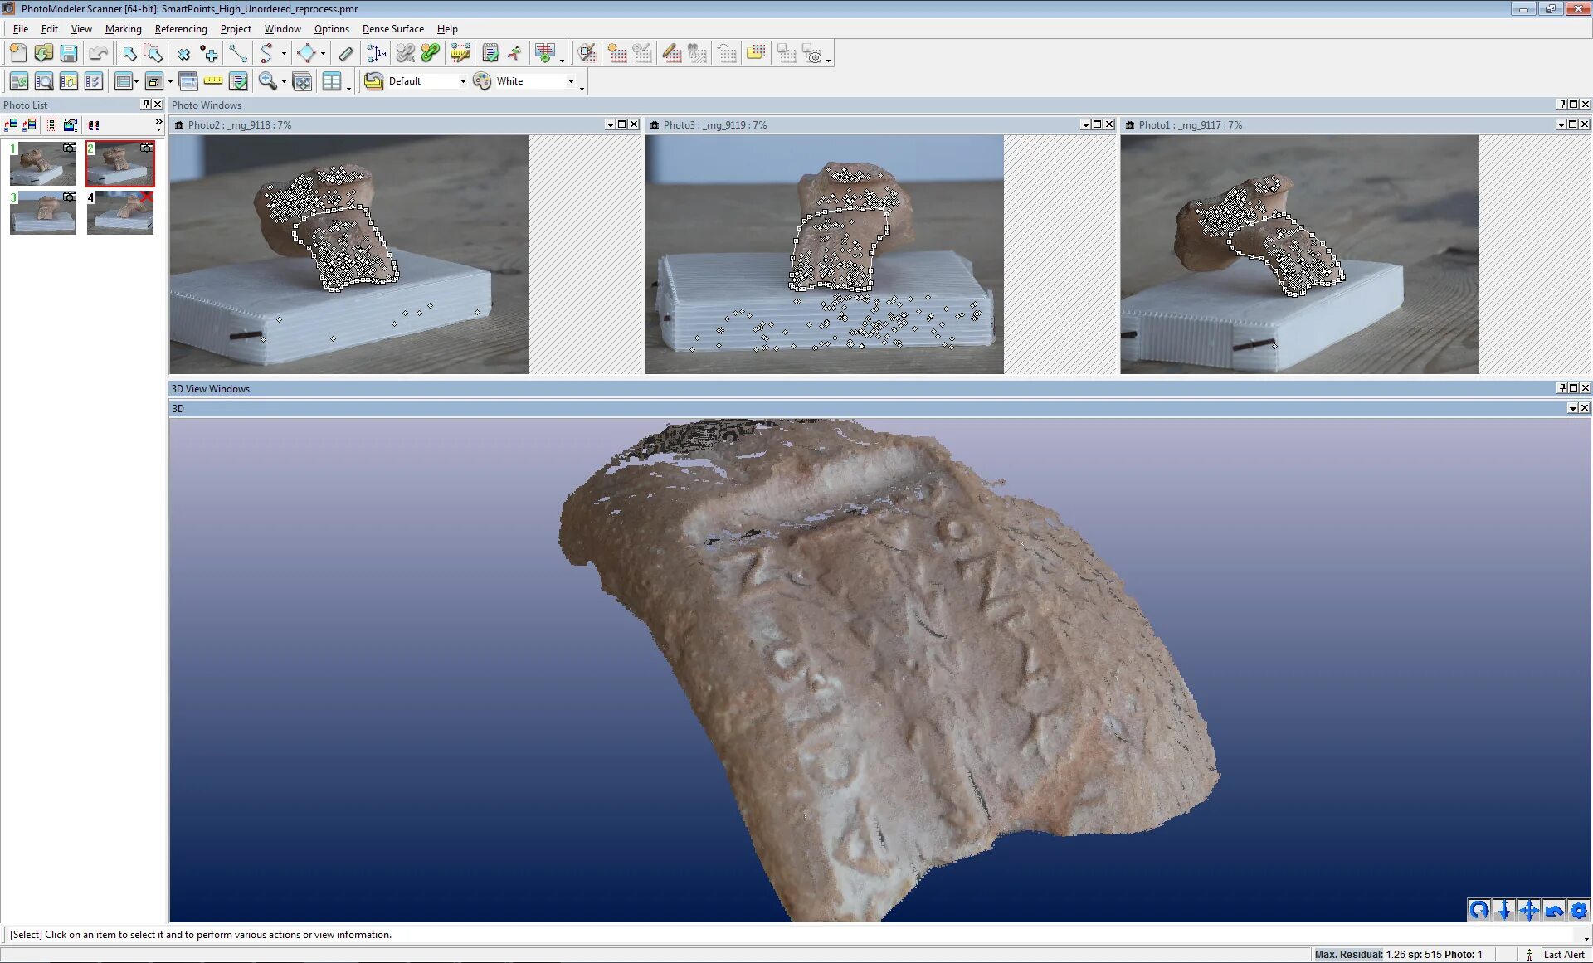Select the arrow Select Items tool
Image resolution: width=1593 pixels, height=963 pixels.
click(x=129, y=54)
